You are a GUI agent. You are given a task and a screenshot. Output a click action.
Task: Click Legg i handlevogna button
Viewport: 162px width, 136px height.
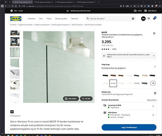(x=129, y=128)
